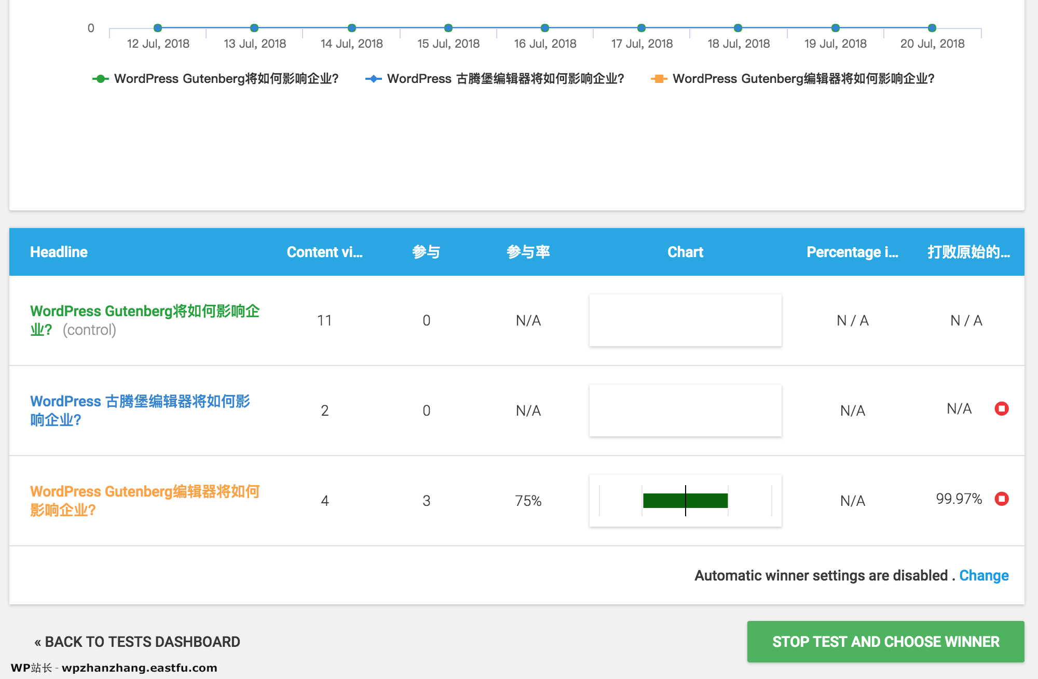
Task: Click the Headline column header
Action: (x=59, y=252)
